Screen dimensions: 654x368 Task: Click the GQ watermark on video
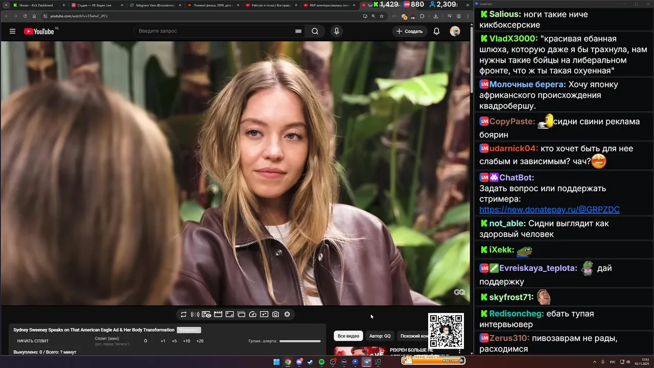pyautogui.click(x=459, y=292)
